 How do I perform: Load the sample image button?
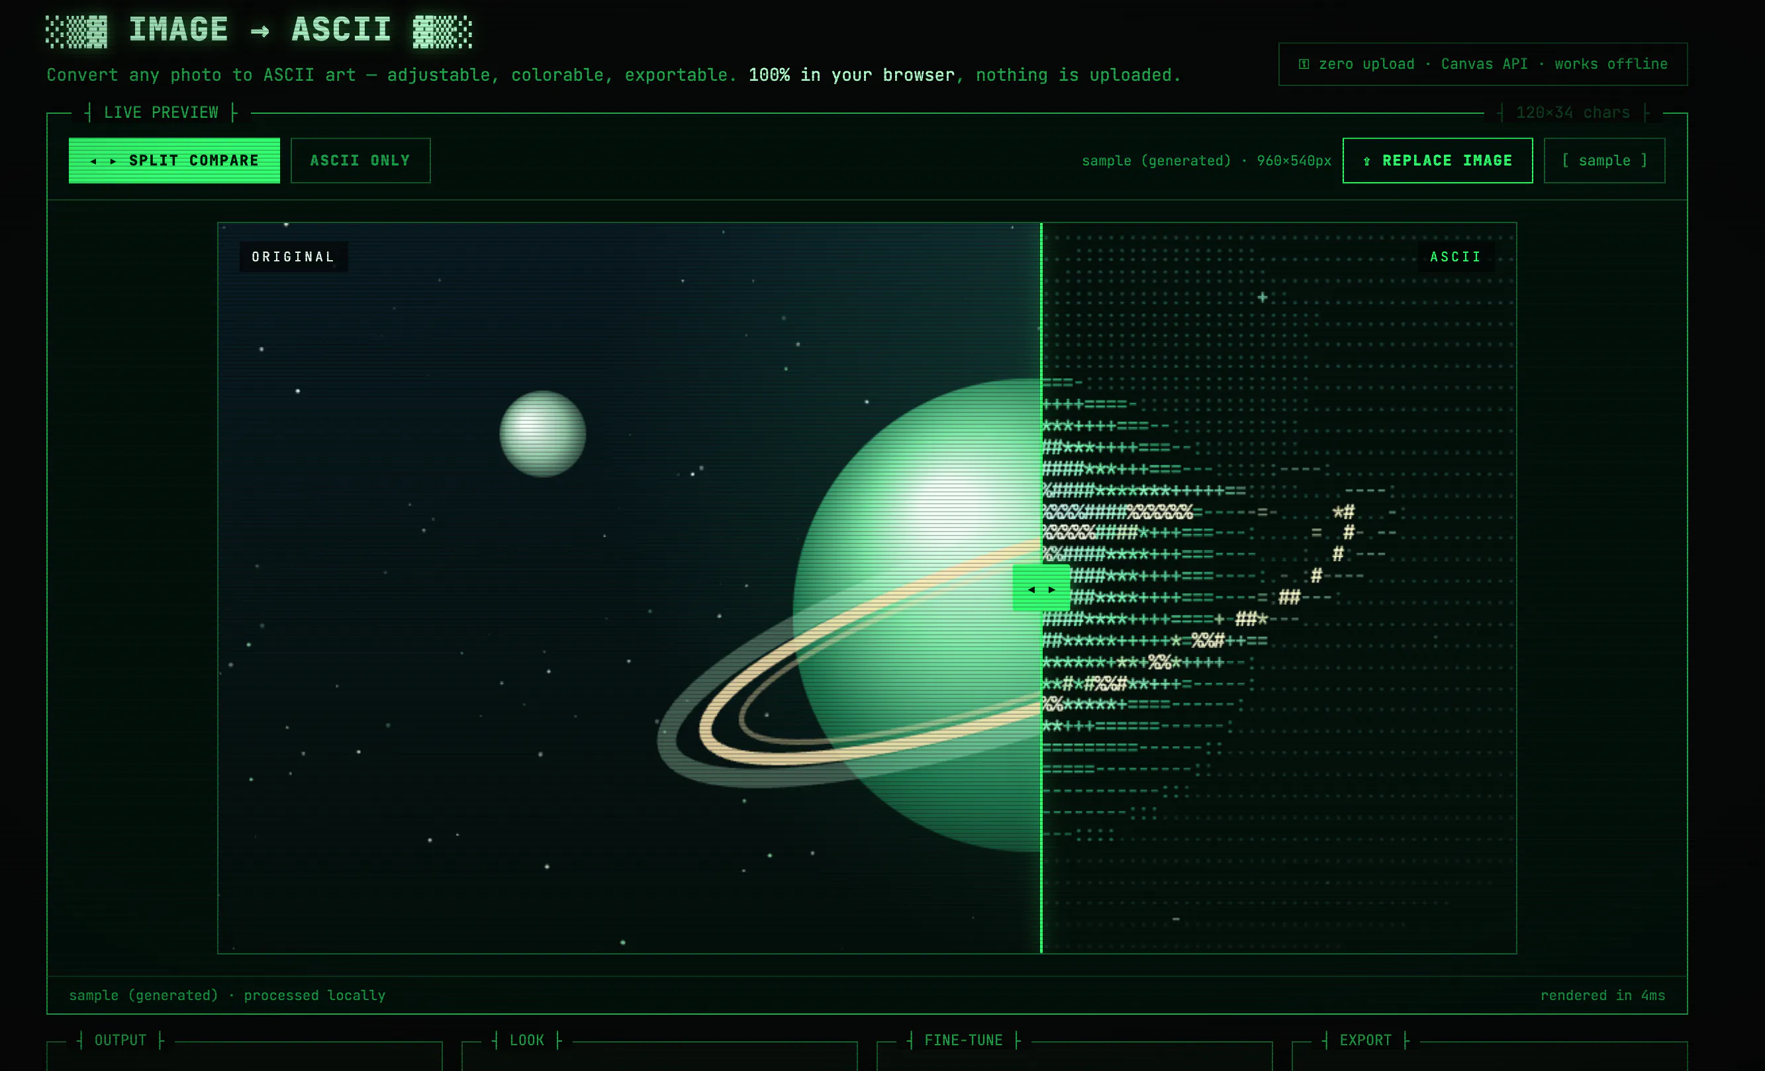point(1604,160)
